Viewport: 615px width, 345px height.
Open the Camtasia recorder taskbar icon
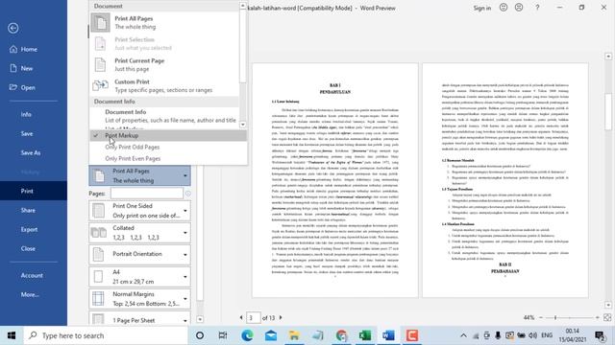coord(412,335)
